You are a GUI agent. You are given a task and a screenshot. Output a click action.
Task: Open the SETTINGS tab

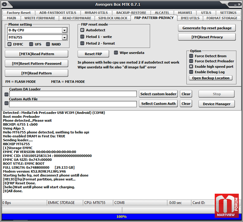[228, 13]
